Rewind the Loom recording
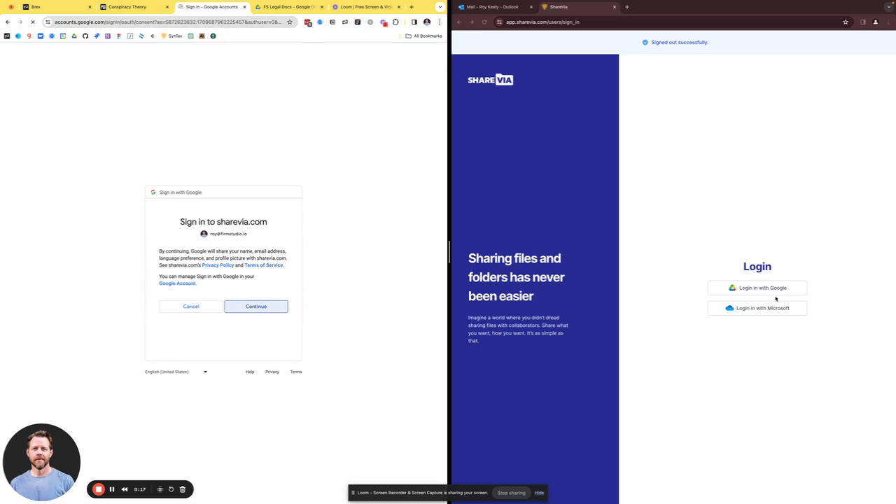Screen dimensions: 896x504 pos(125,489)
